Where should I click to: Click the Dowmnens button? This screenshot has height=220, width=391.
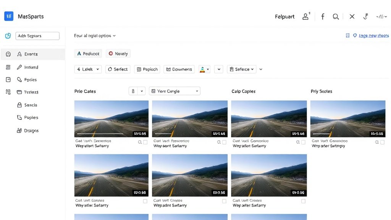tap(179, 70)
